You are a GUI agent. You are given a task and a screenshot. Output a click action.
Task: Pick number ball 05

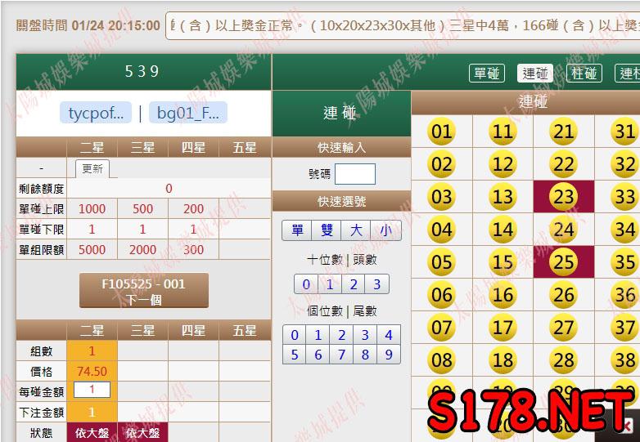tap(441, 262)
